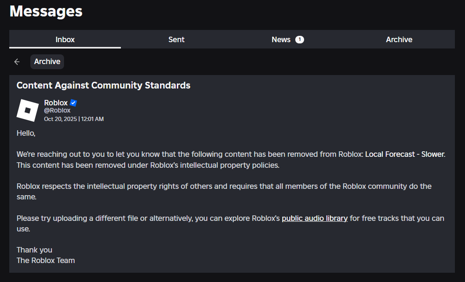Open the Sent tab
Screen dimensions: 465x282
[x=176, y=39]
